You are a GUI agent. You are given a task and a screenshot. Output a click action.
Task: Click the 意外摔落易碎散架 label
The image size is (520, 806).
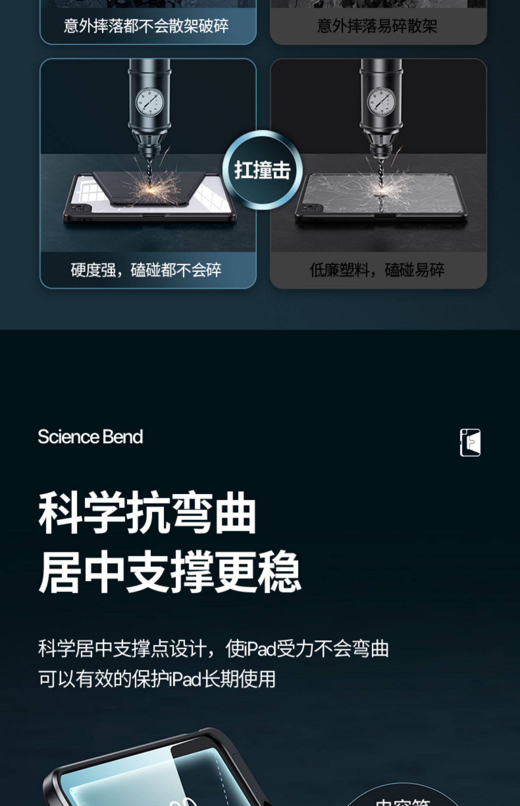point(377,26)
